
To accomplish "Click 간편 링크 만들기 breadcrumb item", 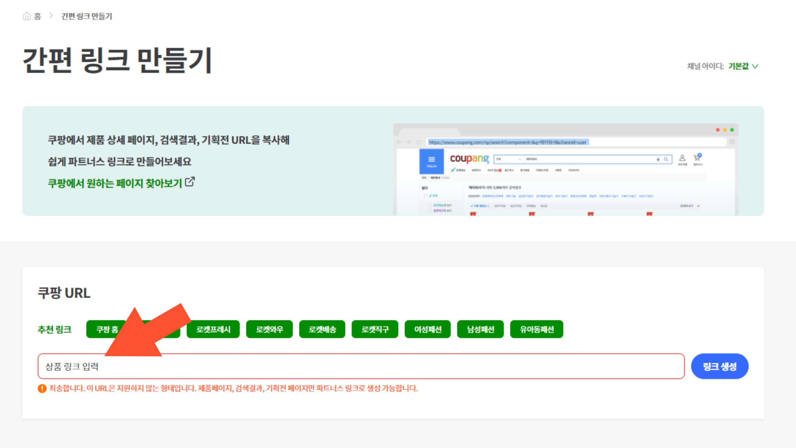I will pyautogui.click(x=86, y=16).
